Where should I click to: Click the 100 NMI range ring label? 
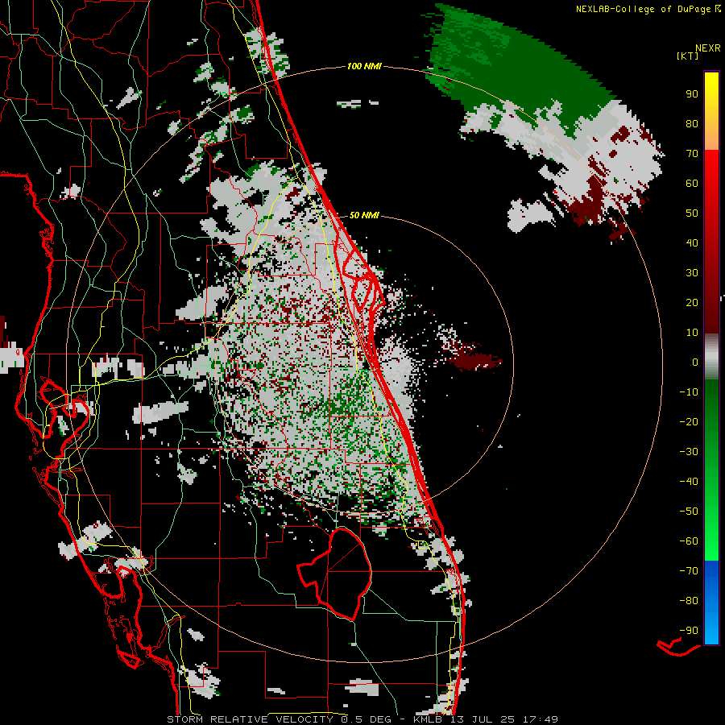click(x=364, y=67)
